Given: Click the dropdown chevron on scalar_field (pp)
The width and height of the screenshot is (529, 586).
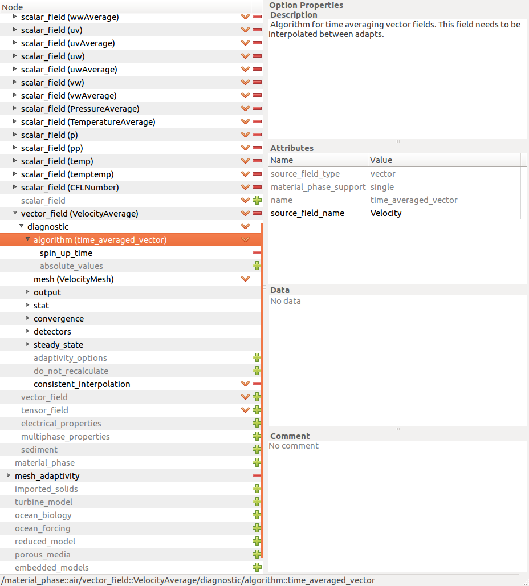Looking at the screenshot, I should pos(245,148).
